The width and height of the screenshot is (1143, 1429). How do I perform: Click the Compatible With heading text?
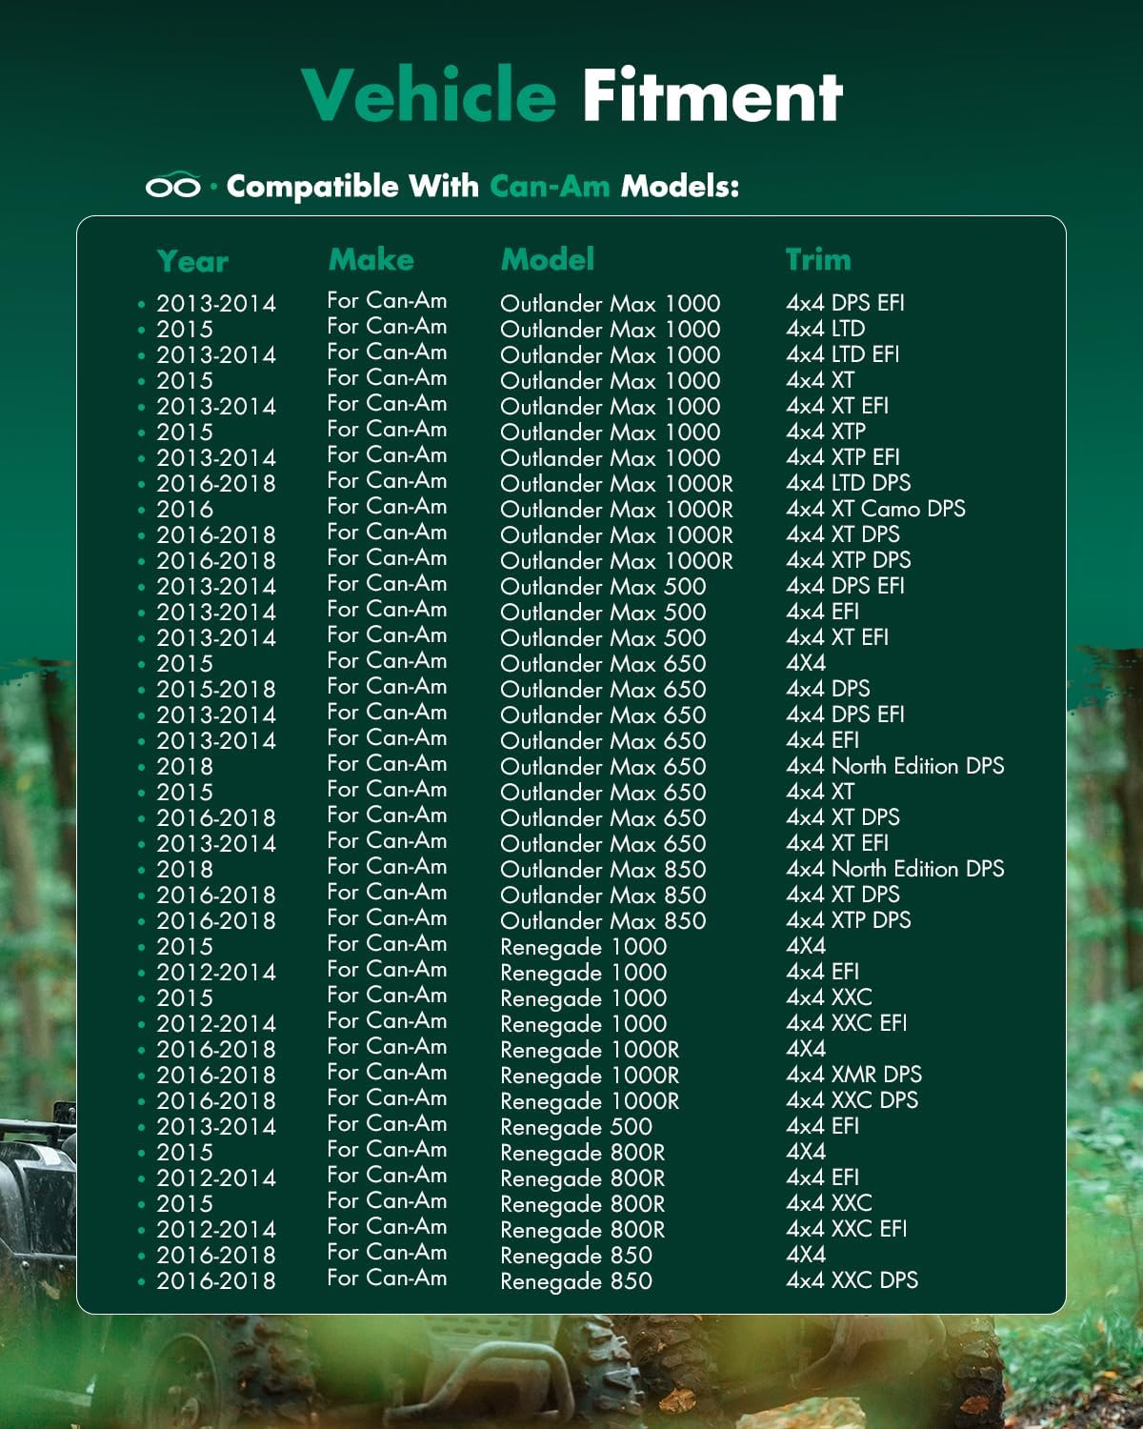coord(352,186)
